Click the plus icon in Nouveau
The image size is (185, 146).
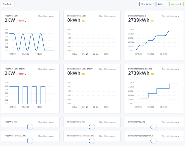pos(181,4)
